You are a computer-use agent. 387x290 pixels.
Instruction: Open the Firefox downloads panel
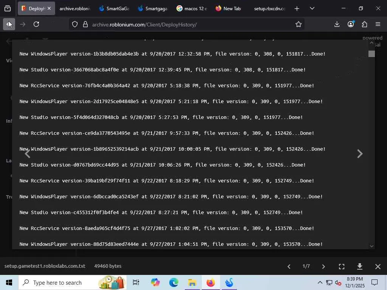(x=337, y=24)
